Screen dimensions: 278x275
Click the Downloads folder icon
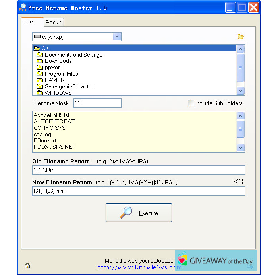pos(40,61)
